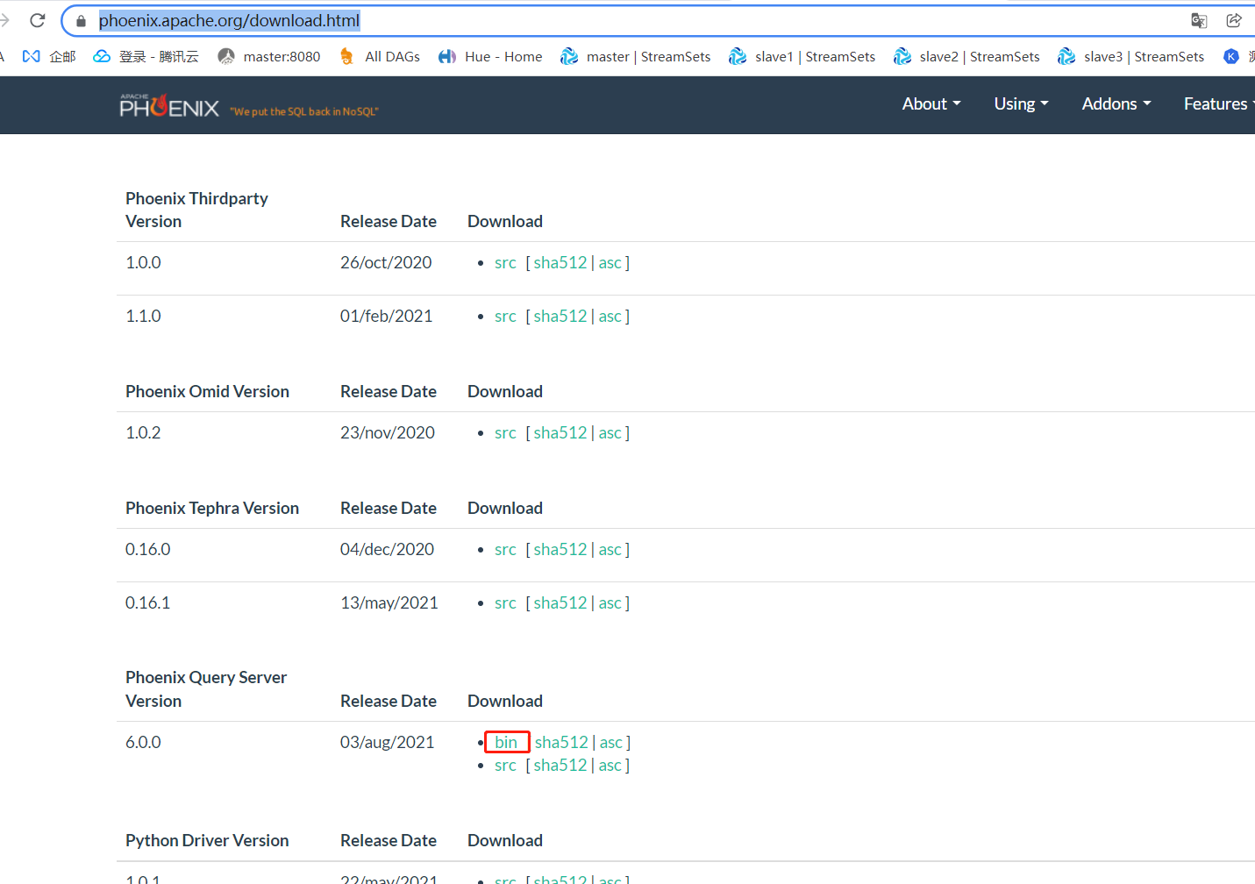Click the share page icon
The image size is (1255, 884).
pos(1234,19)
